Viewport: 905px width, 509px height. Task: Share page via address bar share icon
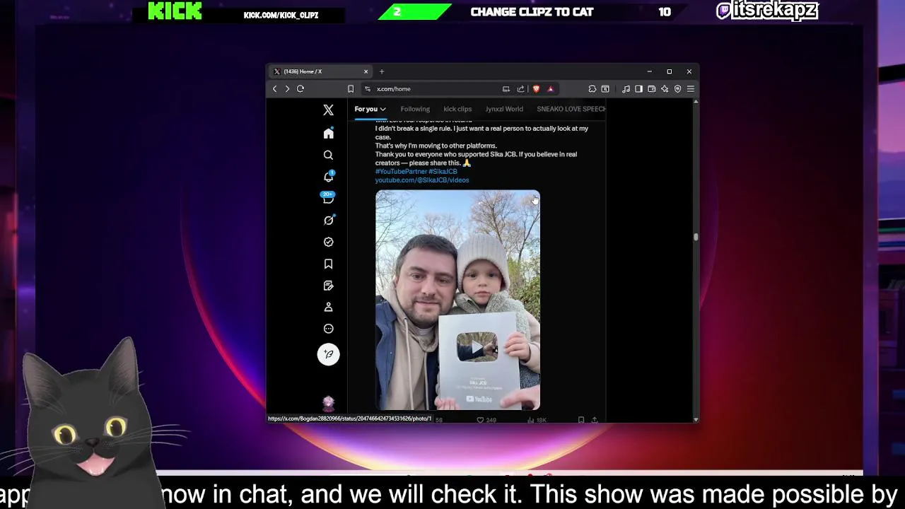tap(521, 89)
